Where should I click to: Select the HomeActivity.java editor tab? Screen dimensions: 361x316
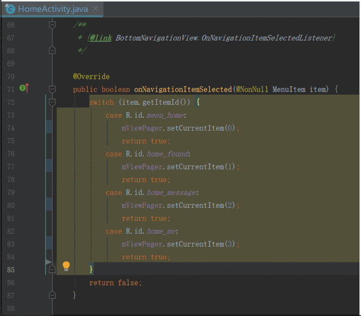pos(53,9)
